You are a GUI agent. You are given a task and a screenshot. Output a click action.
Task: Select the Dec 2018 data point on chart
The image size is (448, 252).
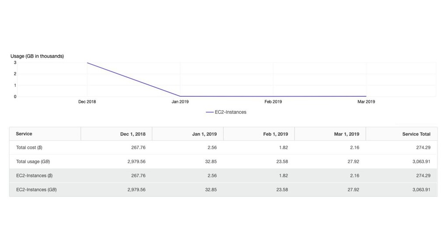pyautogui.click(x=87, y=63)
